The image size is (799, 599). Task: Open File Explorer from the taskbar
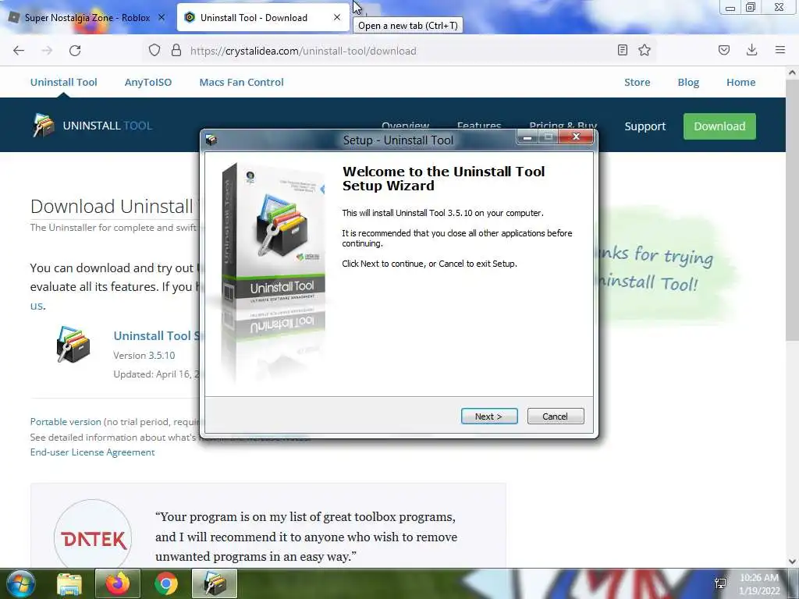[x=69, y=583]
